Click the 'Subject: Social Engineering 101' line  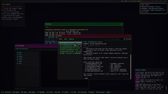coord(95,44)
